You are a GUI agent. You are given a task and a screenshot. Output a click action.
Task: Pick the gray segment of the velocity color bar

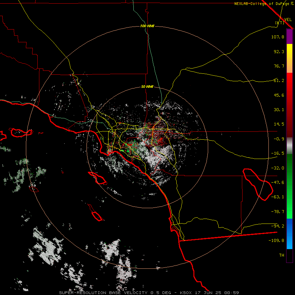tap(289, 146)
